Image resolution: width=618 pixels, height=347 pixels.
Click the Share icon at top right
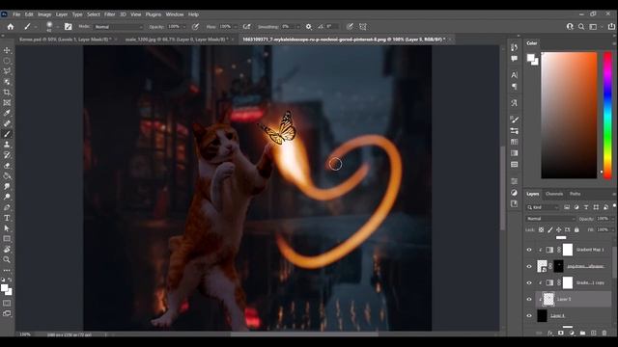611,27
